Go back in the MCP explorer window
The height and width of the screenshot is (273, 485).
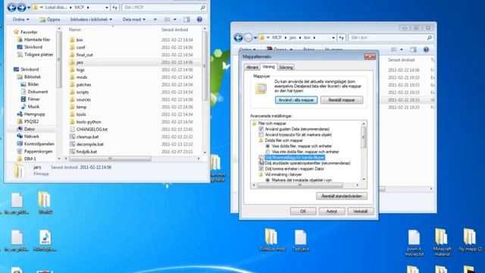pyautogui.click(x=12, y=7)
